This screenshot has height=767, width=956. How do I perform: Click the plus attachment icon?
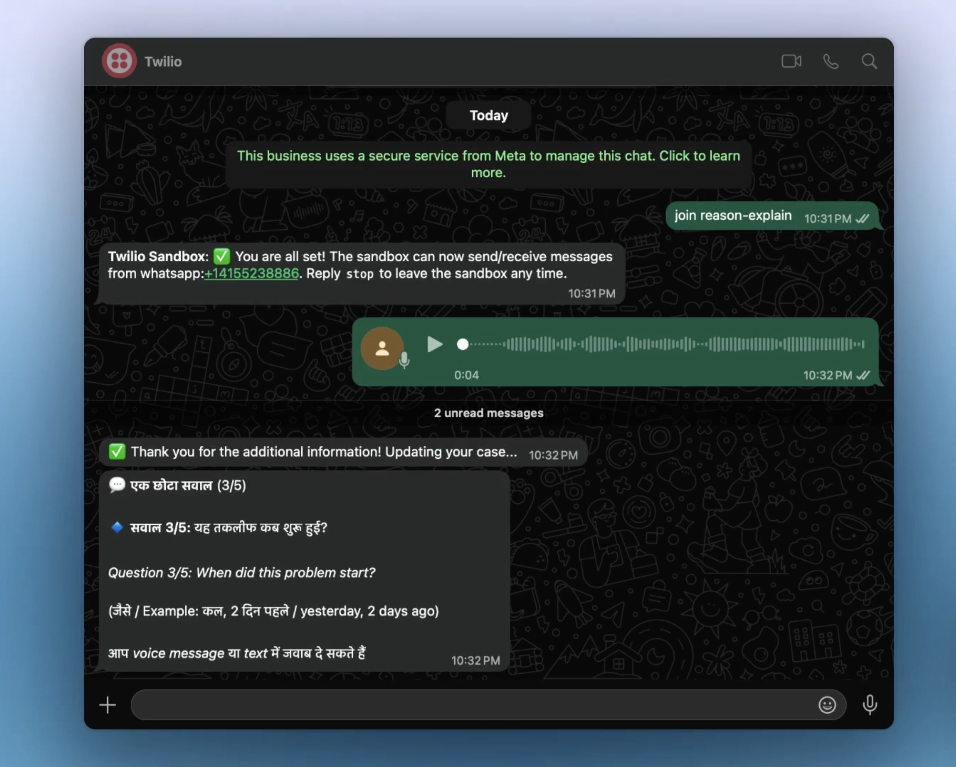pyautogui.click(x=107, y=705)
